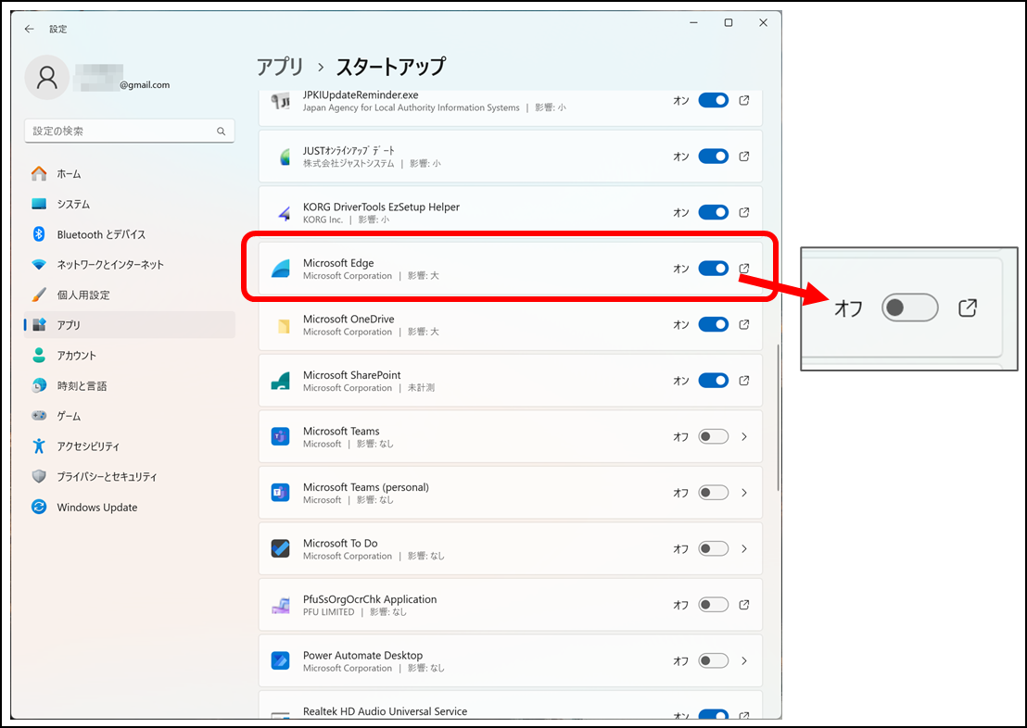The image size is (1027, 728).
Task: Select アカウント in sidebar
Action: pos(130,356)
